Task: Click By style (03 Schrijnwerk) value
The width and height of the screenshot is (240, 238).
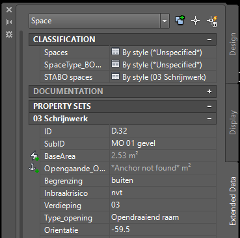Action: [x=164, y=77]
